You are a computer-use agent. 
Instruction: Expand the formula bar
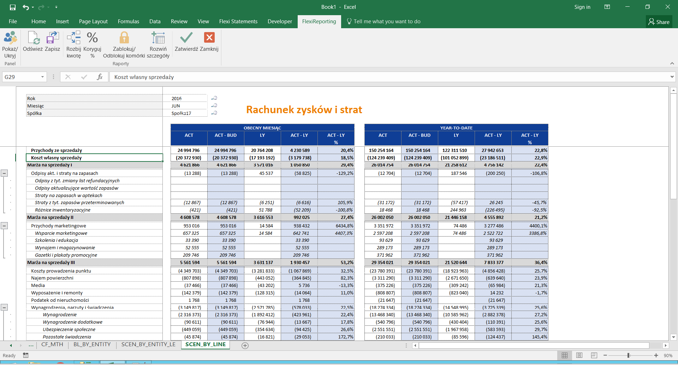click(x=672, y=77)
